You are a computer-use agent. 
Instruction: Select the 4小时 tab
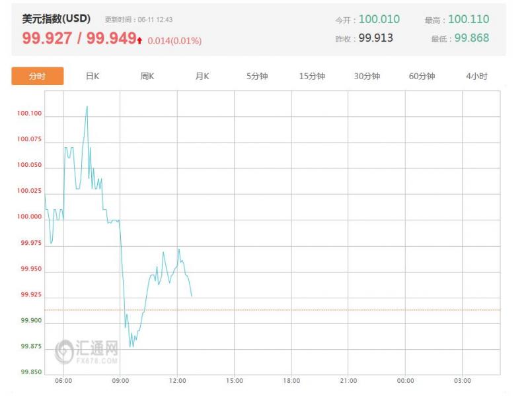coord(476,77)
